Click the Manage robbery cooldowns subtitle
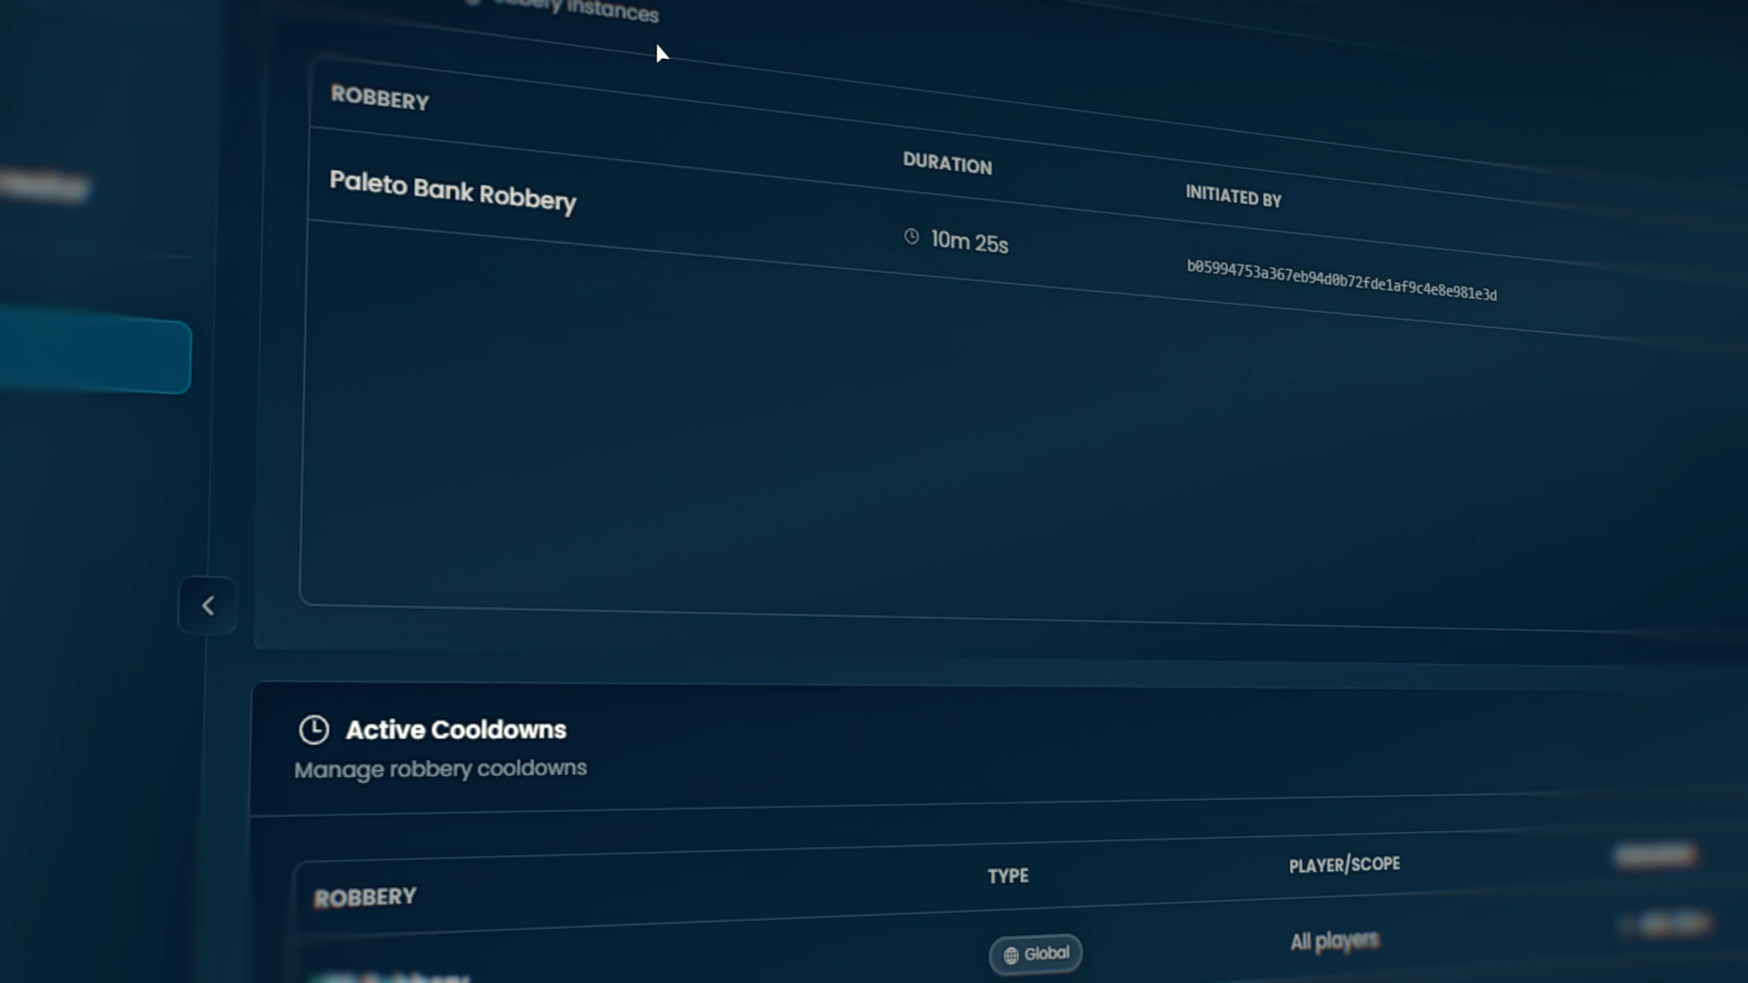 [440, 769]
